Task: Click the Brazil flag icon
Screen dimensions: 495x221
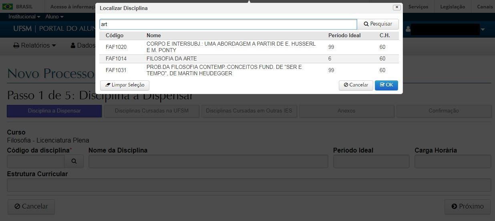Action: (8, 7)
